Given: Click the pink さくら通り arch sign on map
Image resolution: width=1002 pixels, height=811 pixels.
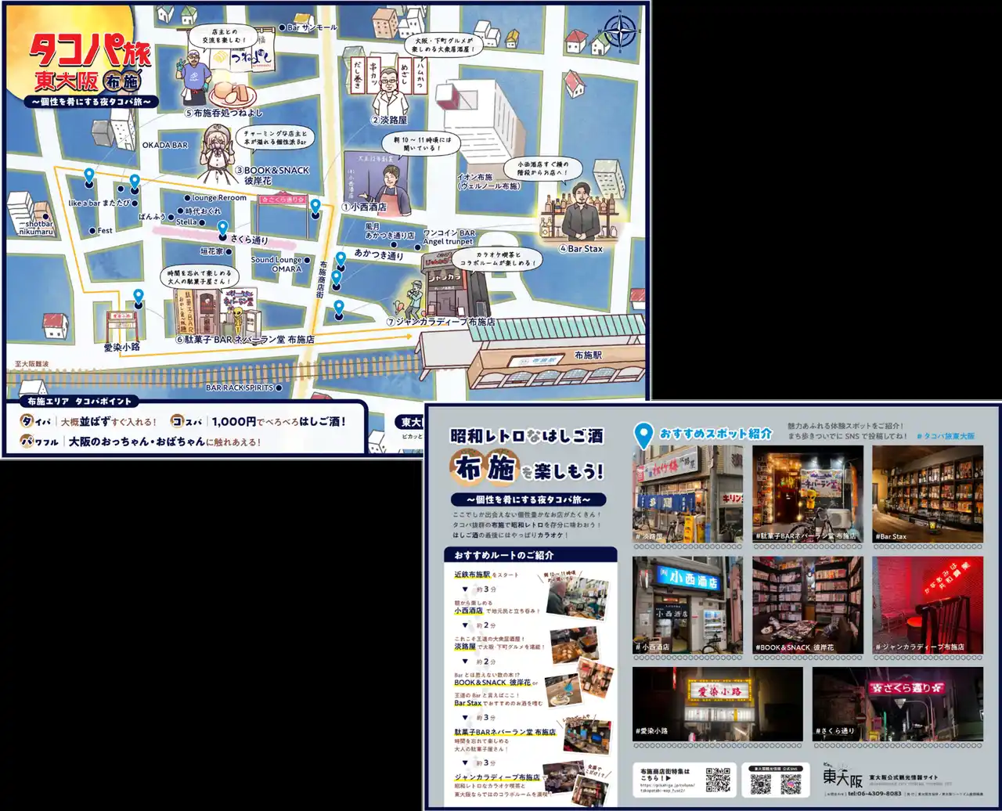Looking at the screenshot, I should (283, 200).
